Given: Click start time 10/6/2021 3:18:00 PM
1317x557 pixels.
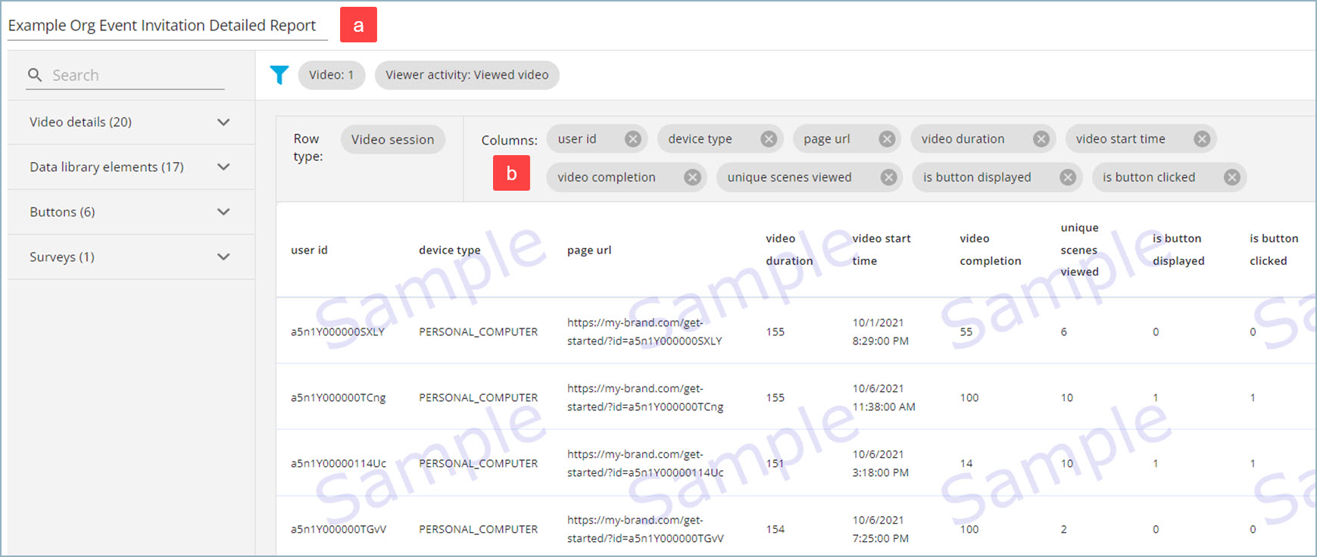Looking at the screenshot, I should (880, 463).
